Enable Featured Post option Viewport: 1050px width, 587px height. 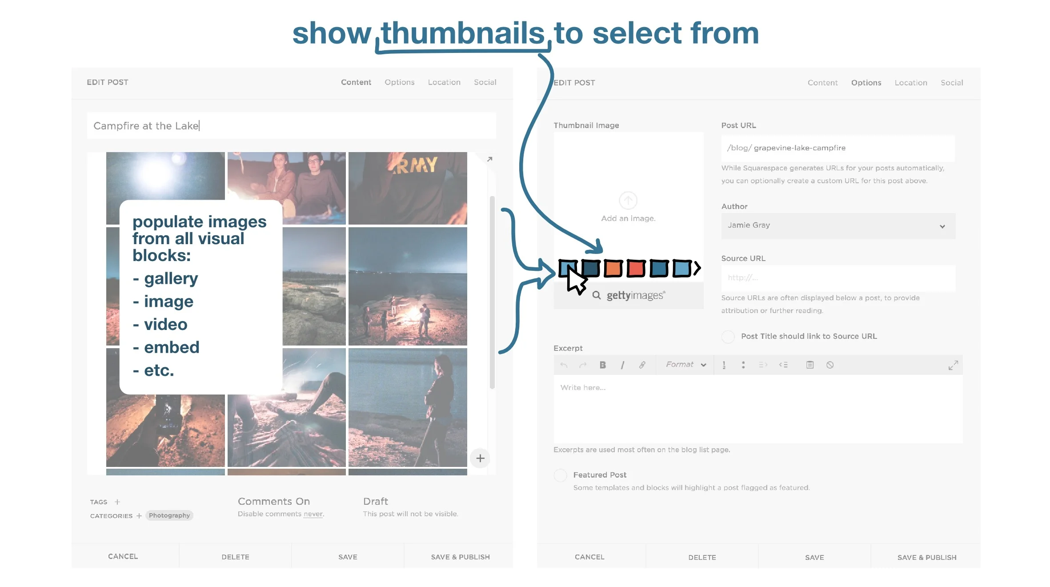pos(560,475)
